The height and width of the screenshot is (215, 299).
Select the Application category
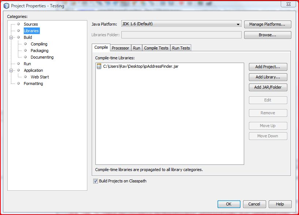coord(33,70)
